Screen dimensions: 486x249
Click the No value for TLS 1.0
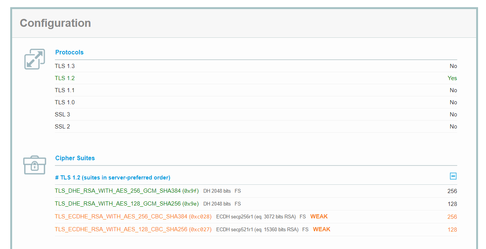tap(453, 102)
